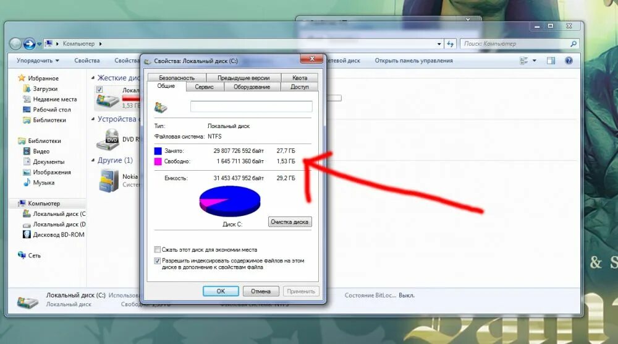The width and height of the screenshot is (618, 344).
Task: Expand the address bar history dropdown
Action: (439, 44)
